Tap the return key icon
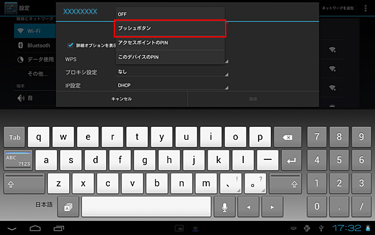Viewport: 375px width, 235px height. click(291, 161)
